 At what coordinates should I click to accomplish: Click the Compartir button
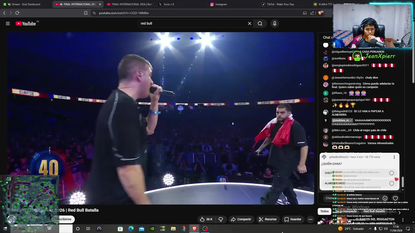241,219
